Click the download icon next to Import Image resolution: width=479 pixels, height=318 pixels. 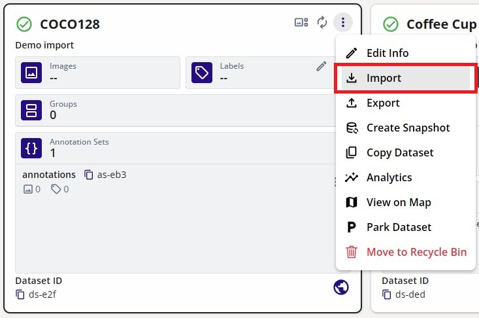coord(352,78)
